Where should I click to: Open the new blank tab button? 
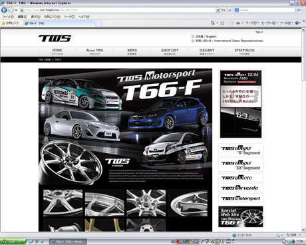[x=98, y=23]
